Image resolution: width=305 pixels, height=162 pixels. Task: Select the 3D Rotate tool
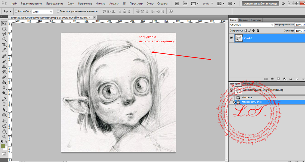4,121
